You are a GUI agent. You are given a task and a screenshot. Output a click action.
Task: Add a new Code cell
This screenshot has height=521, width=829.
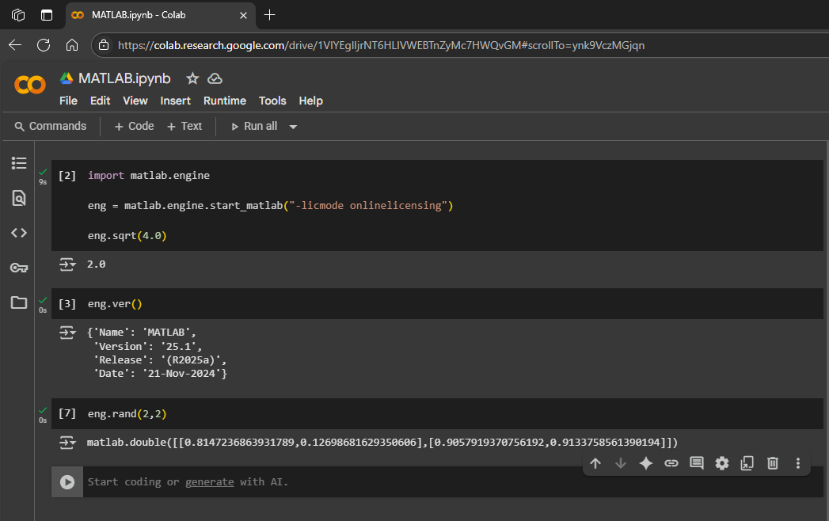tap(134, 126)
